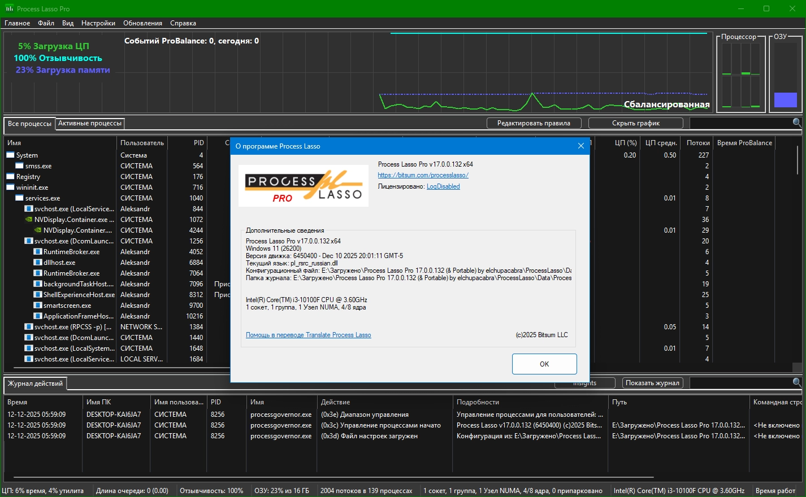Sort processes by the Пользователь column header
This screenshot has height=497, width=806.
tap(142, 143)
